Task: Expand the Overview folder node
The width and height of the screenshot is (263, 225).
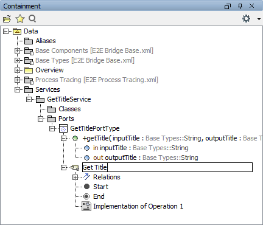Action: tap(18, 70)
